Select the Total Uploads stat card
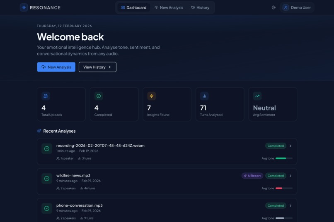 tap(61, 104)
